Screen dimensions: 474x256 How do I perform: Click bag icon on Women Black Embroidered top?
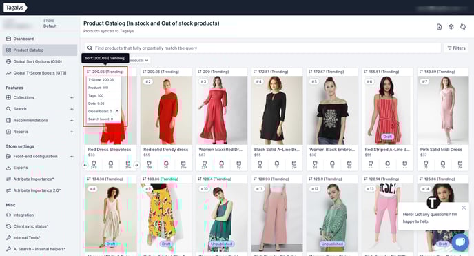tap(332, 164)
